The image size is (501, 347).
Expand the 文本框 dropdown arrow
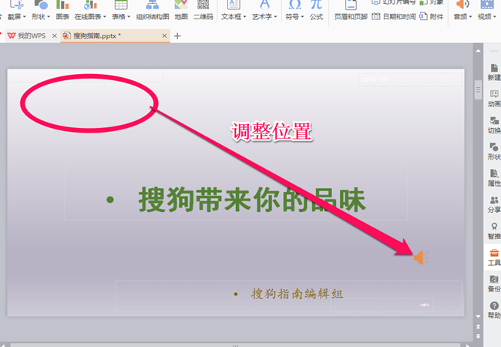pyautogui.click(x=245, y=17)
